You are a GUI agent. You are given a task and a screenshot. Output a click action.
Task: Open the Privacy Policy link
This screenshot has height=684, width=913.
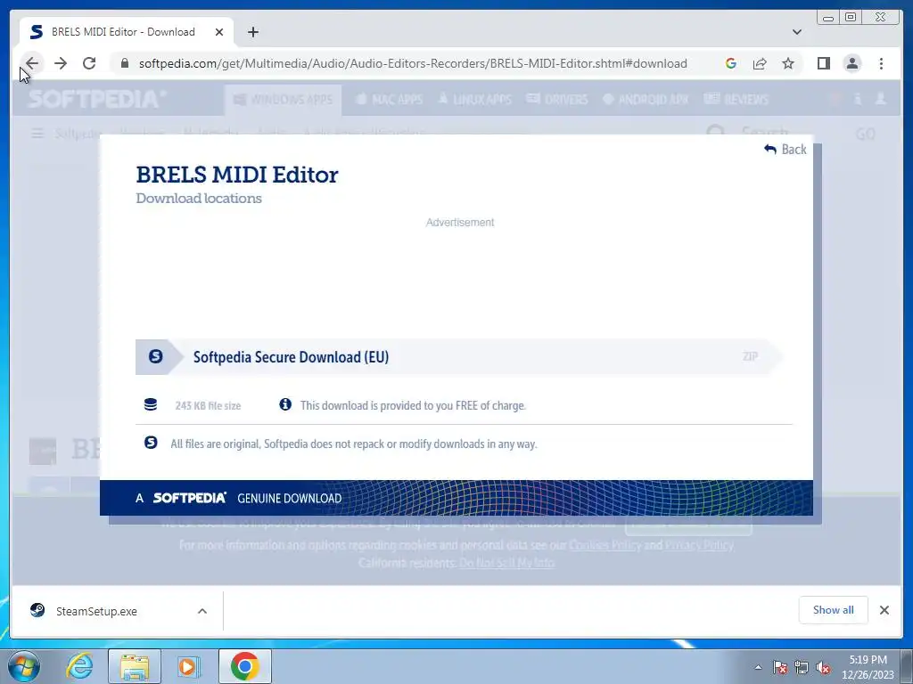point(699,545)
